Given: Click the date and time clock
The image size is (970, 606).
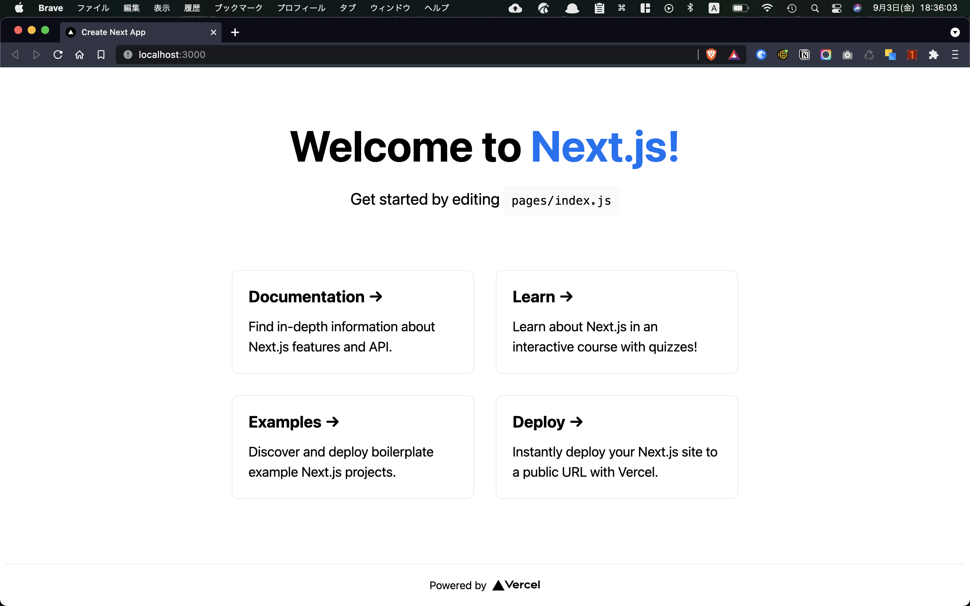Looking at the screenshot, I should pyautogui.click(x=915, y=8).
